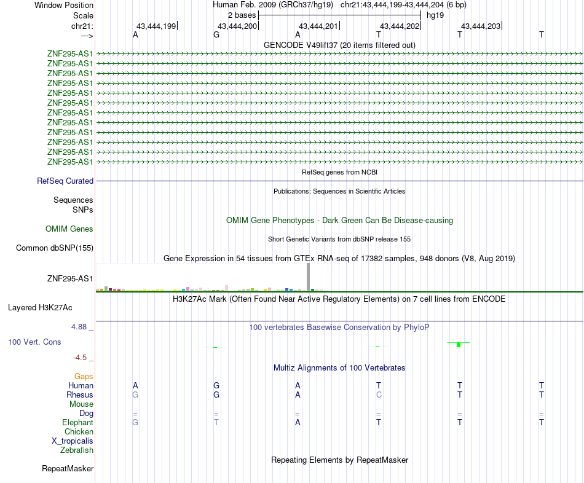Click the Layered H3K27Ac track label
The image size is (584, 483).
click(40, 308)
